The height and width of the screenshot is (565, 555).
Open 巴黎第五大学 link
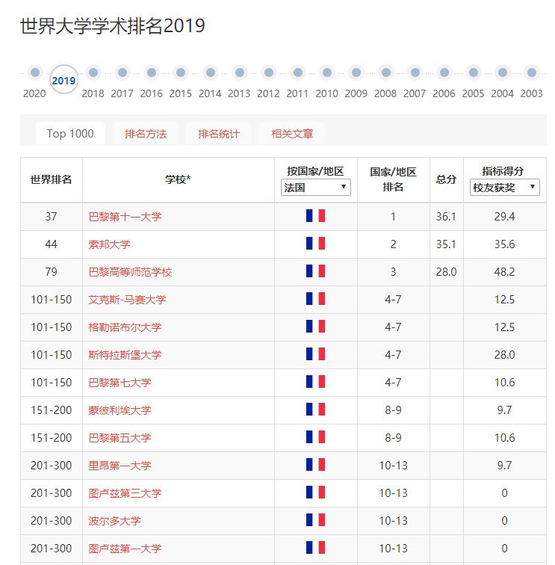tap(120, 438)
